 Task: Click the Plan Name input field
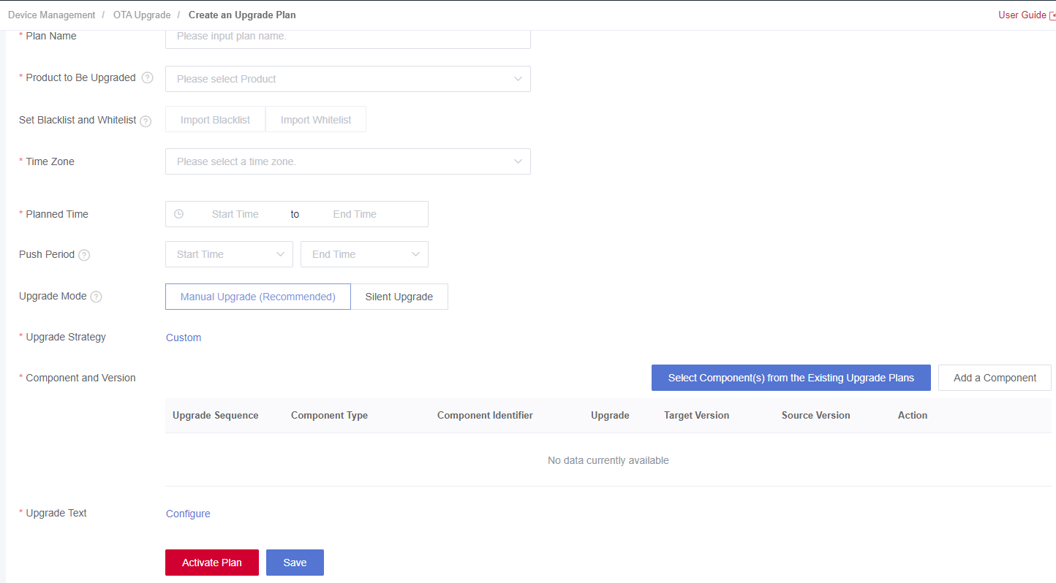click(348, 37)
